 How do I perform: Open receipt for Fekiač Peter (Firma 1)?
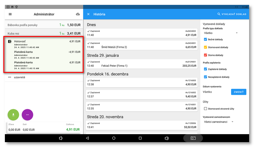pos(142,63)
